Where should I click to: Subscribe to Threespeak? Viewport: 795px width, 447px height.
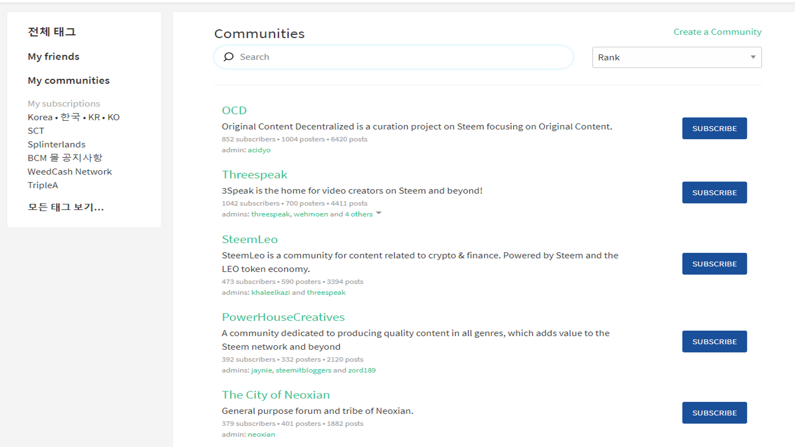click(714, 192)
